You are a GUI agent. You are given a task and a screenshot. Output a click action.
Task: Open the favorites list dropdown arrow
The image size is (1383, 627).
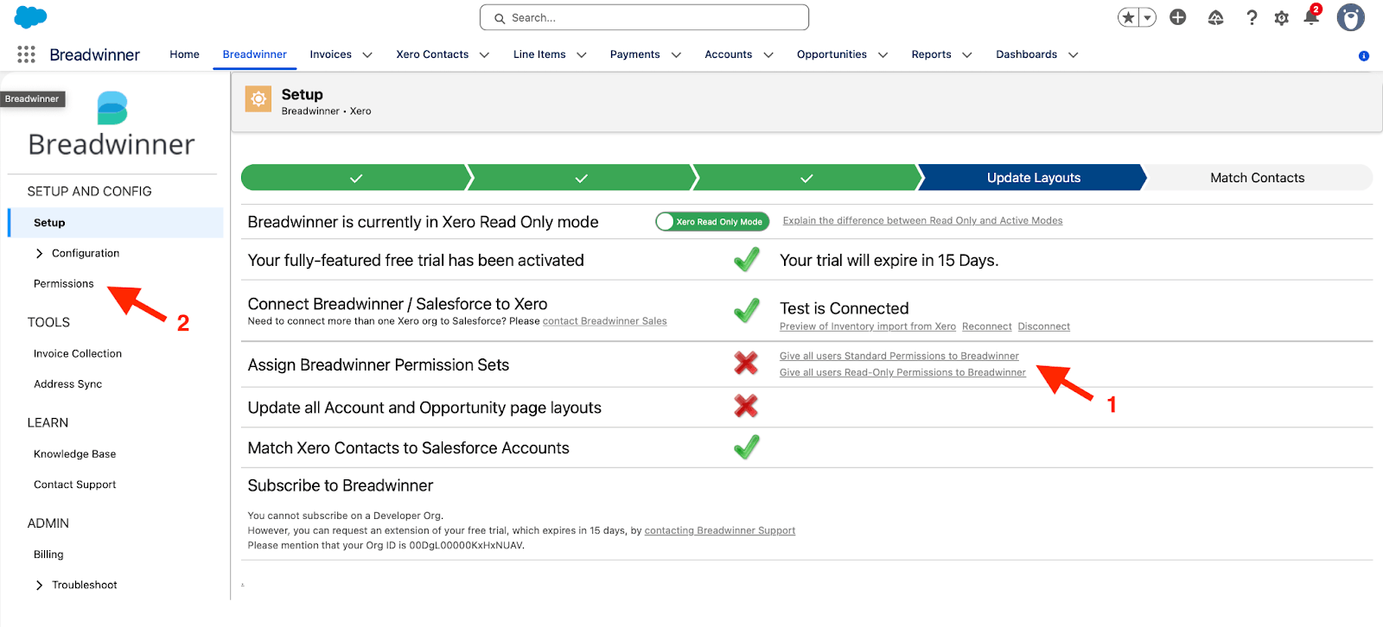click(x=1148, y=17)
